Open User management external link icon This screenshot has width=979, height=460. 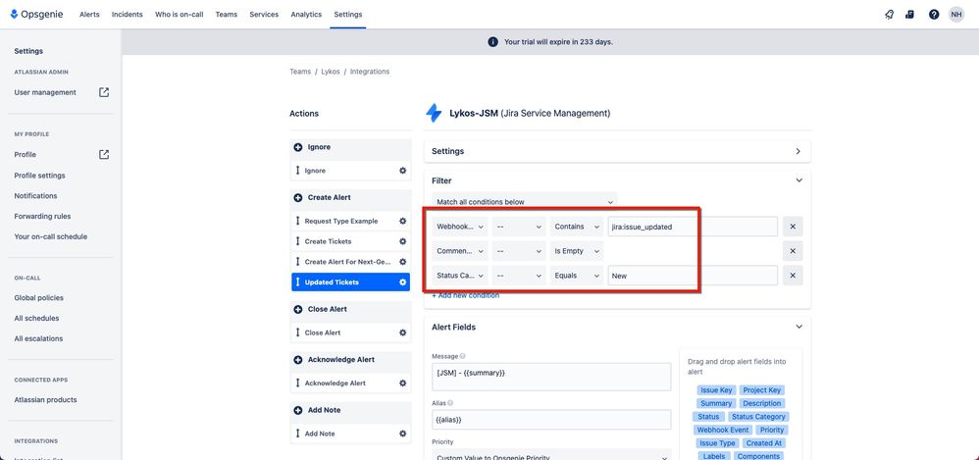pyautogui.click(x=104, y=92)
